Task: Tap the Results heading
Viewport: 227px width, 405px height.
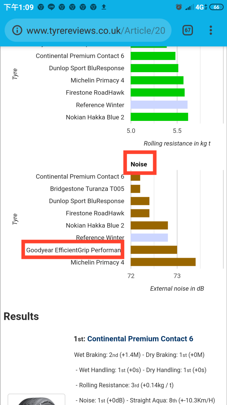Action: [x=21, y=316]
